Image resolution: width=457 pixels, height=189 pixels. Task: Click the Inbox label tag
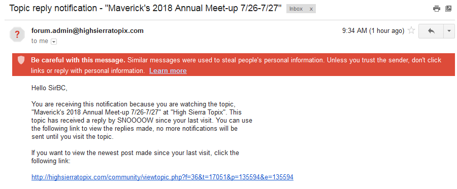click(x=296, y=9)
